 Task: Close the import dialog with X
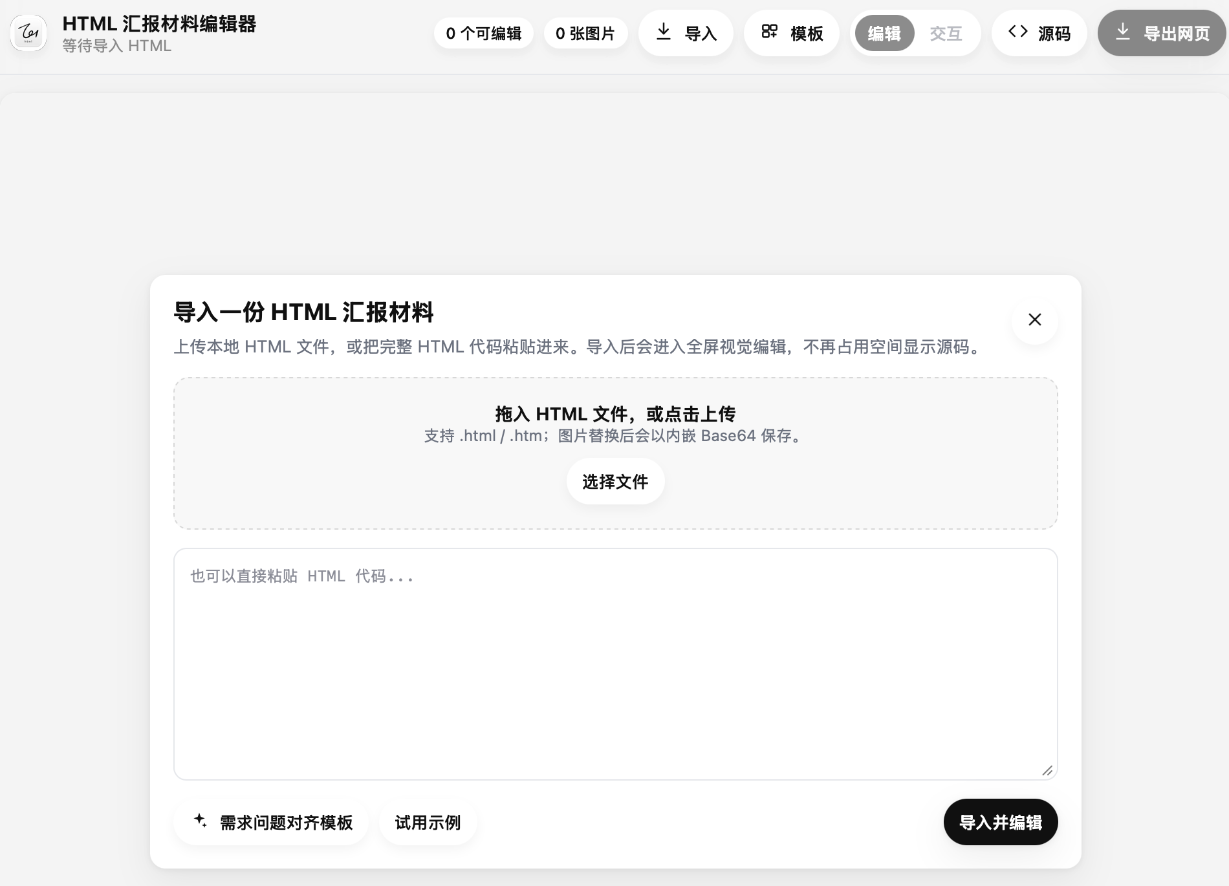pos(1035,319)
